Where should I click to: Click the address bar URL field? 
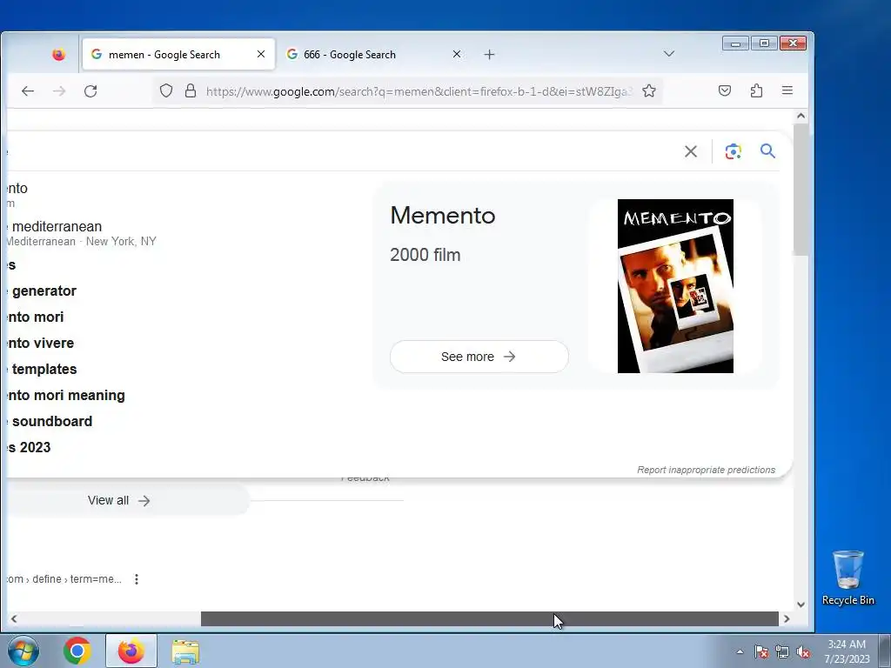tap(418, 91)
